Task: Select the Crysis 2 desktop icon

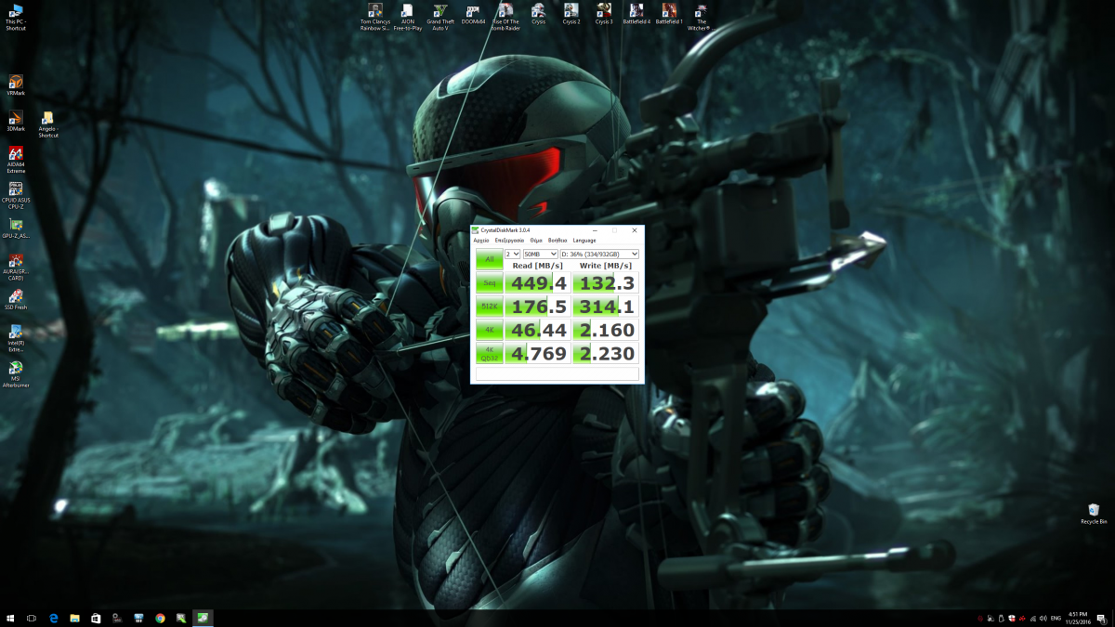Action: click(x=571, y=14)
